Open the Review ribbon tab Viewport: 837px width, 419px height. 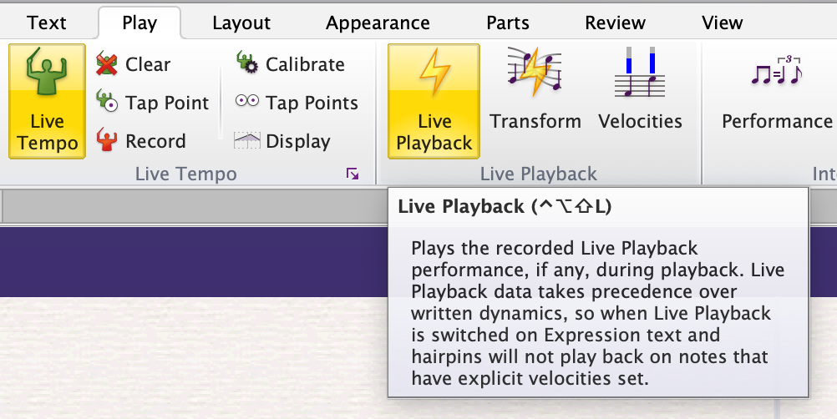click(x=615, y=23)
